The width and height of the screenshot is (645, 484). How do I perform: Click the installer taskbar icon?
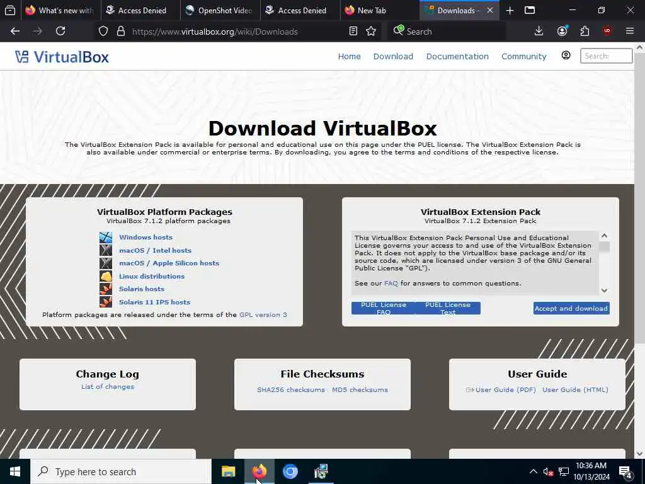tap(321, 471)
